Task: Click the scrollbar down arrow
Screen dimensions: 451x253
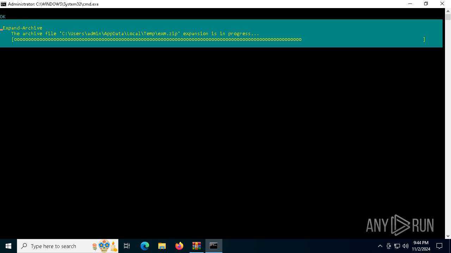Action: pyautogui.click(x=448, y=236)
